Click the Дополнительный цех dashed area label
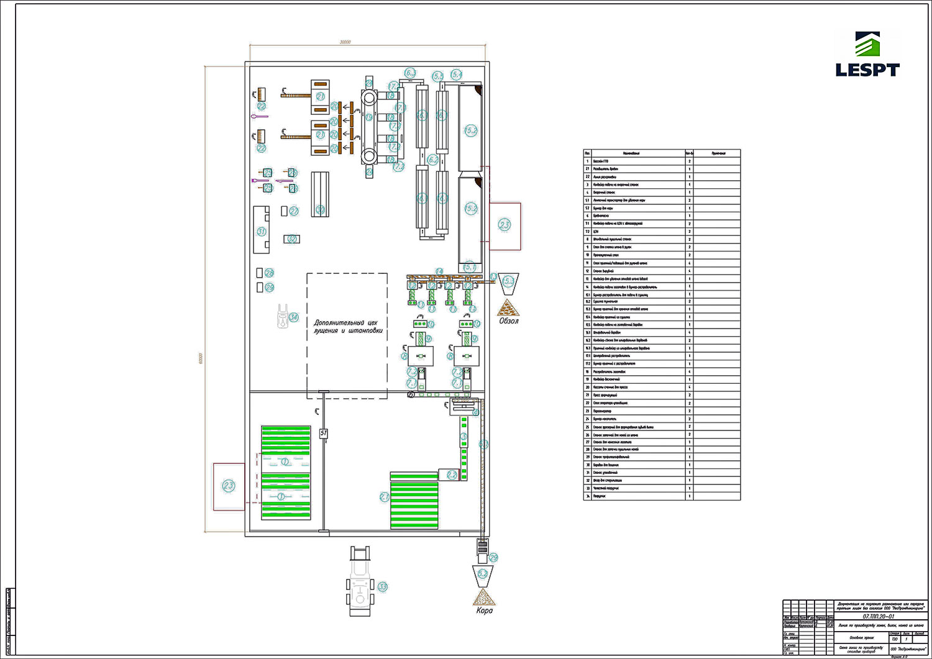This screenshot has height=659, width=932. (x=347, y=327)
